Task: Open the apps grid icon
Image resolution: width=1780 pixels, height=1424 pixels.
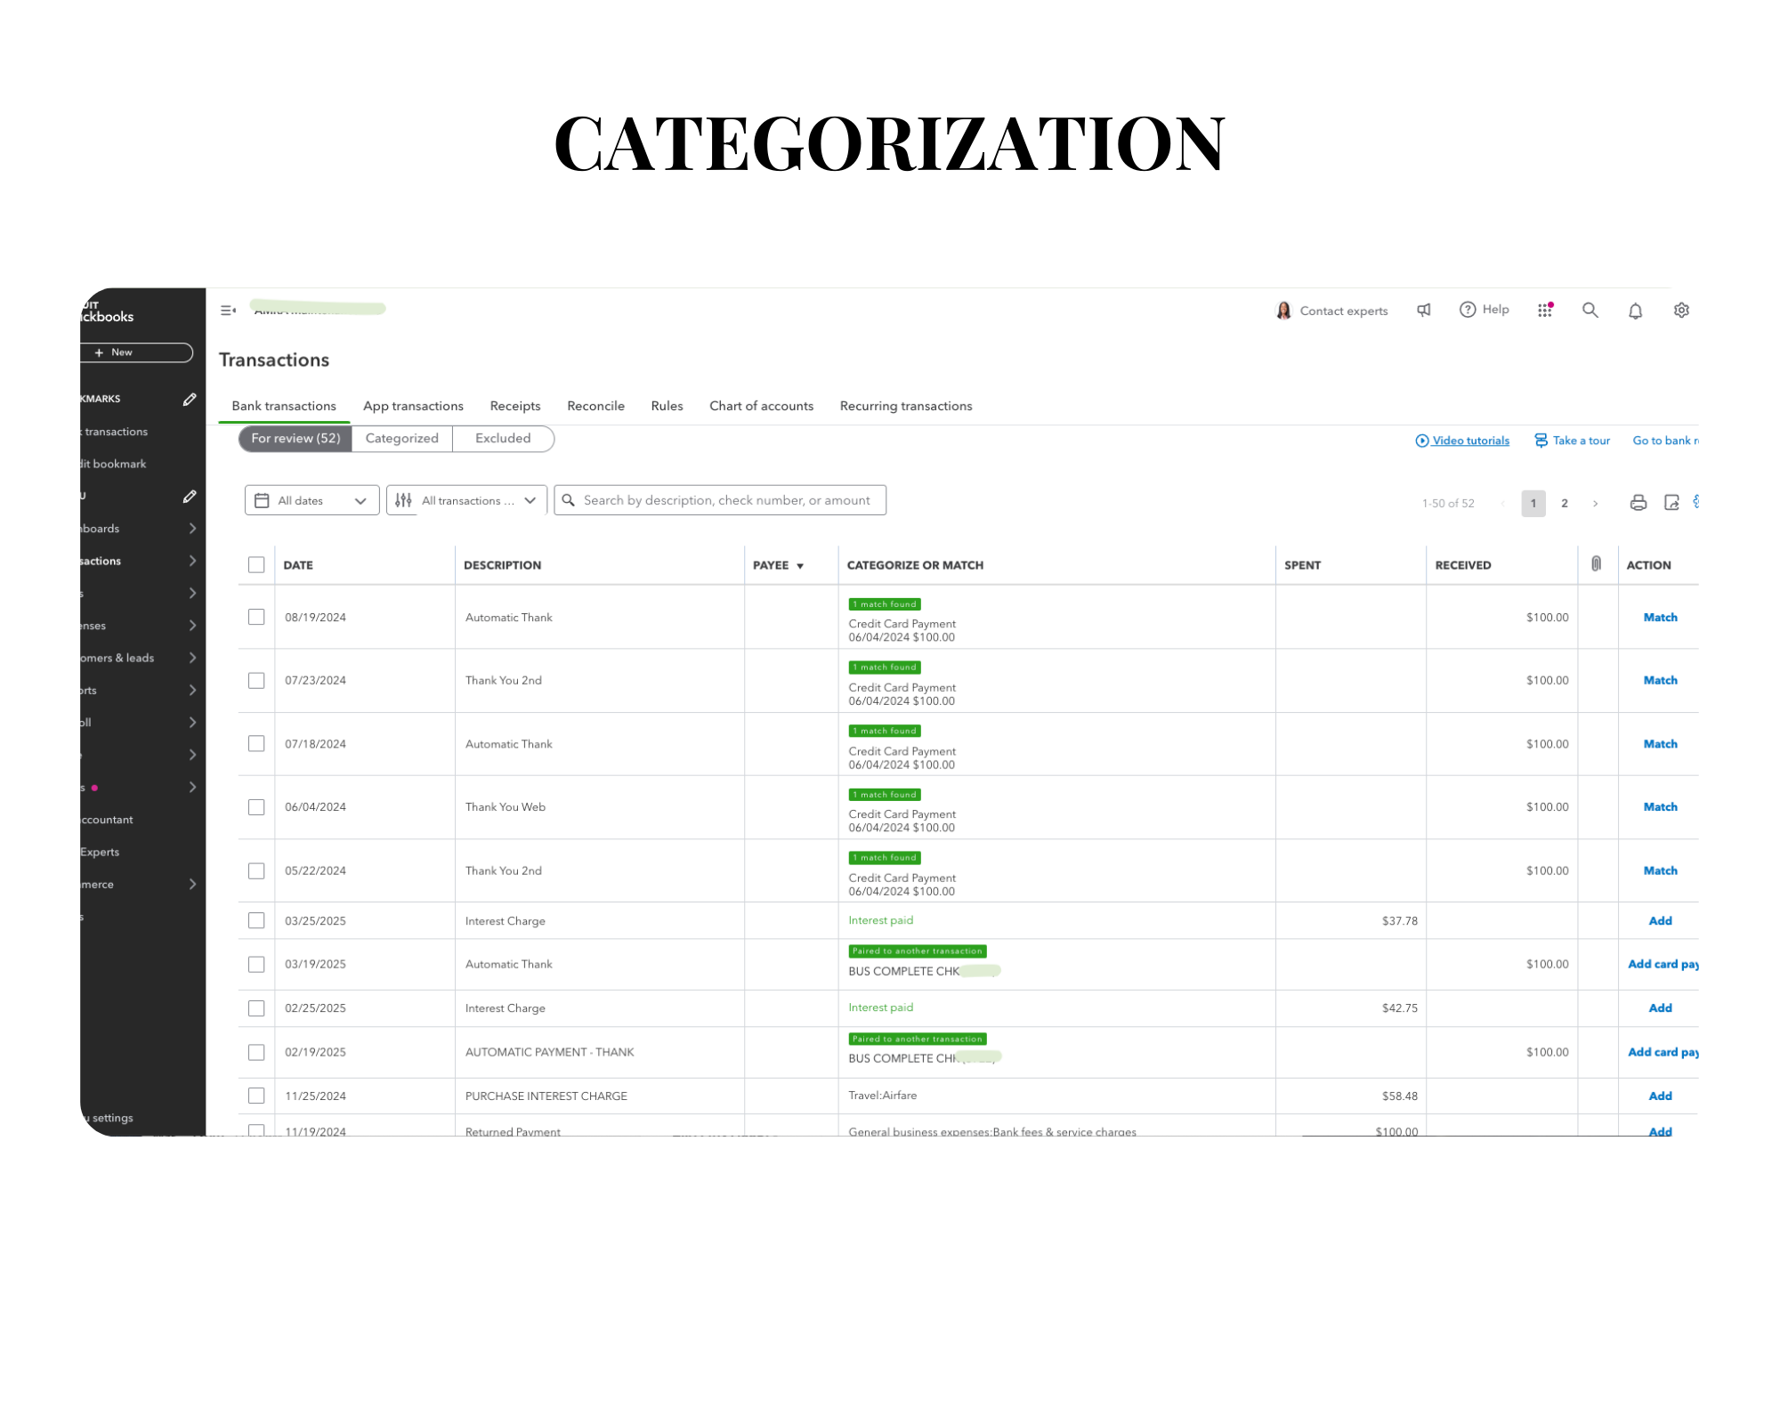Action: (x=1545, y=310)
